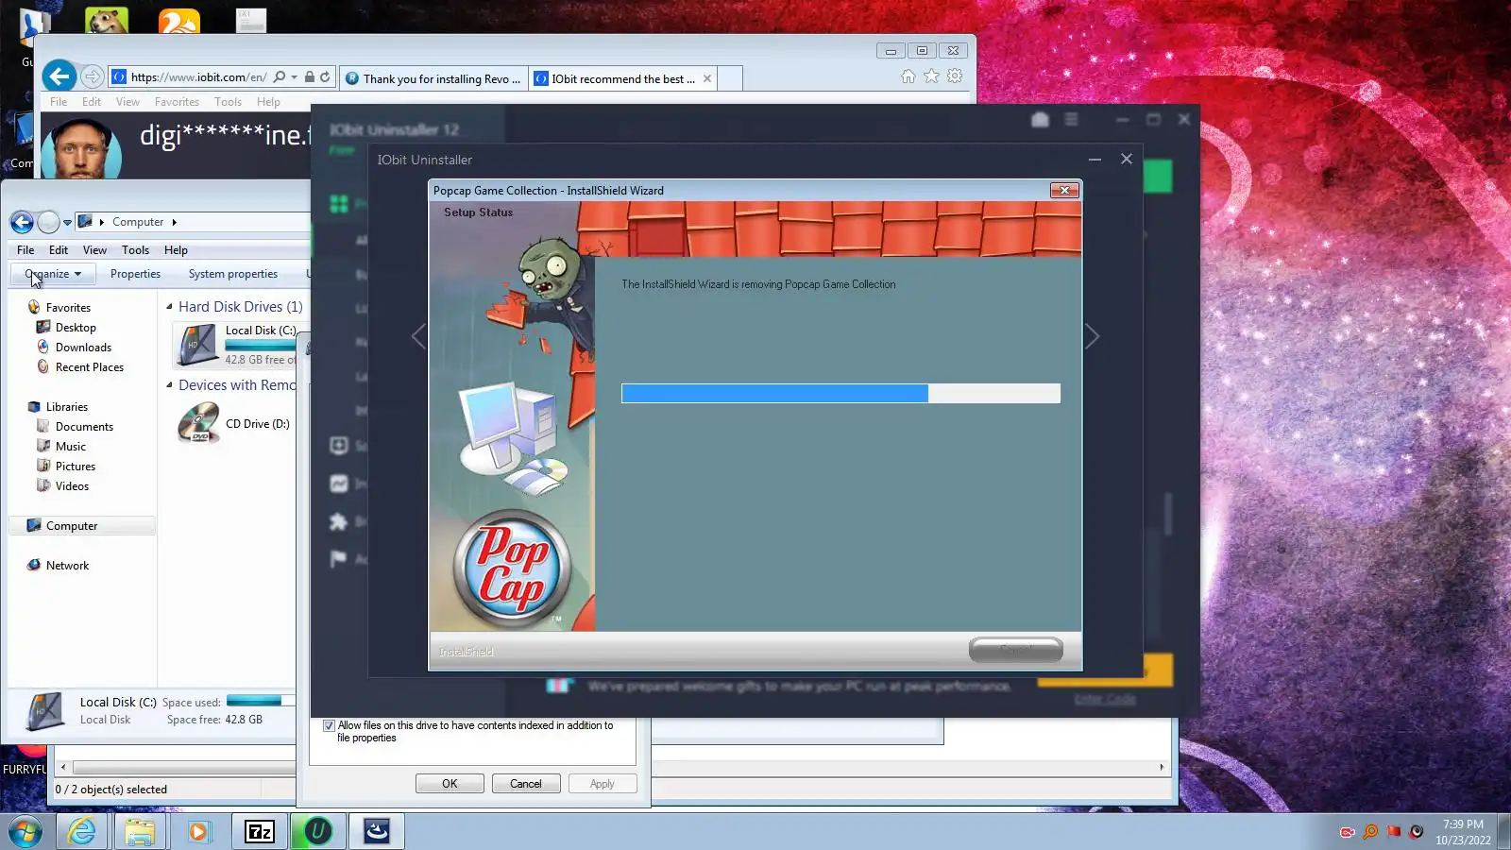1511x850 pixels.
Task: Click the Local Disk (C:) space-used bar in details pane
Action: click(261, 701)
